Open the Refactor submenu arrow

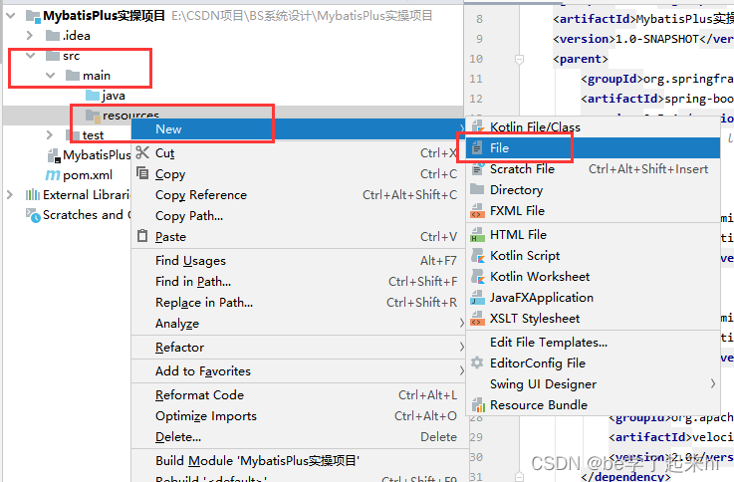pos(461,347)
